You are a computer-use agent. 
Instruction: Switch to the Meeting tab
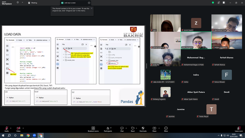[x=33, y=3]
